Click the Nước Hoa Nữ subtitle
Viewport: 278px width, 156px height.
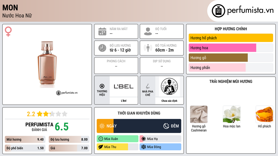(17, 15)
